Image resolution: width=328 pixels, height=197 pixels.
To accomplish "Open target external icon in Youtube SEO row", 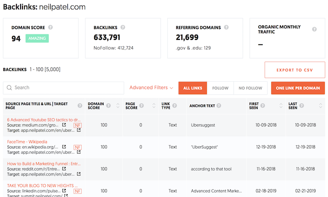I will coord(79,130).
